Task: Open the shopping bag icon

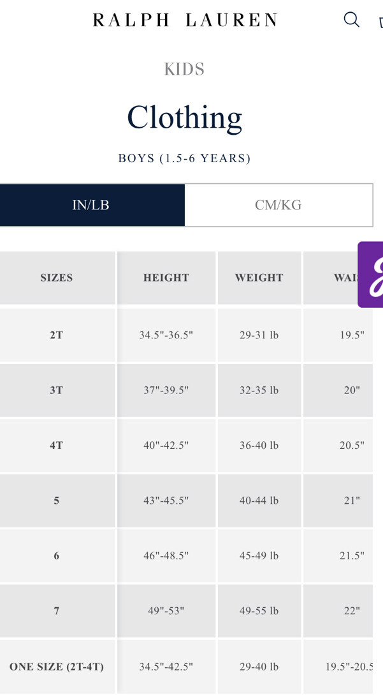Action: point(381,21)
